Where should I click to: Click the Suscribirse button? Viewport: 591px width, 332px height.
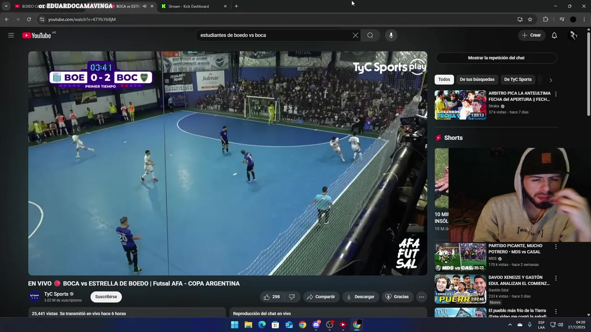[106, 297]
